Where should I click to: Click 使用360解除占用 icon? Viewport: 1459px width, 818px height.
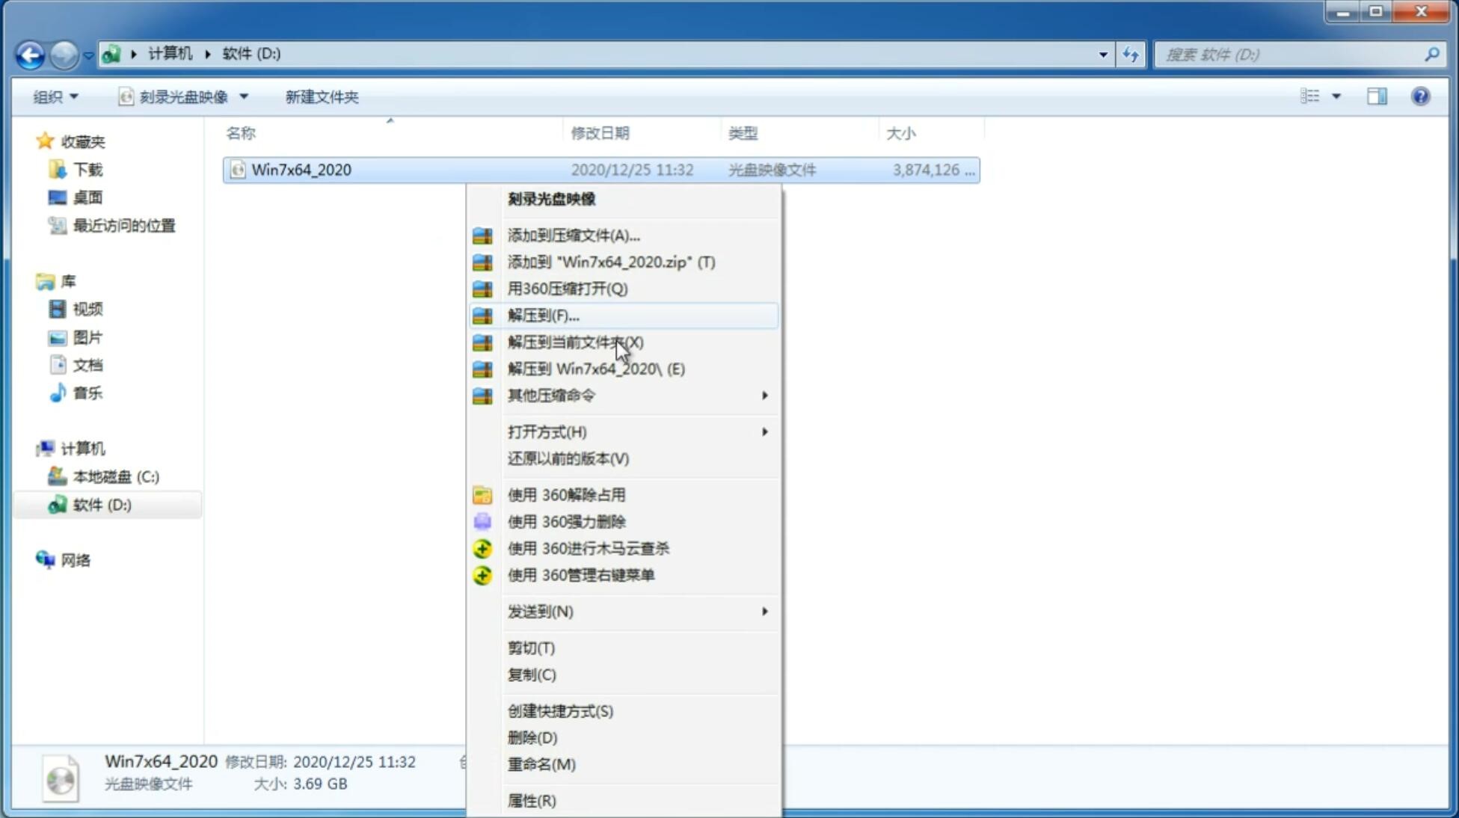tap(482, 494)
